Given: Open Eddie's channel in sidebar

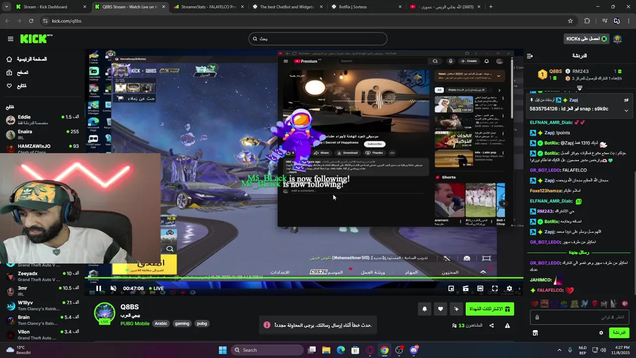Looking at the screenshot, I should tap(42, 120).
